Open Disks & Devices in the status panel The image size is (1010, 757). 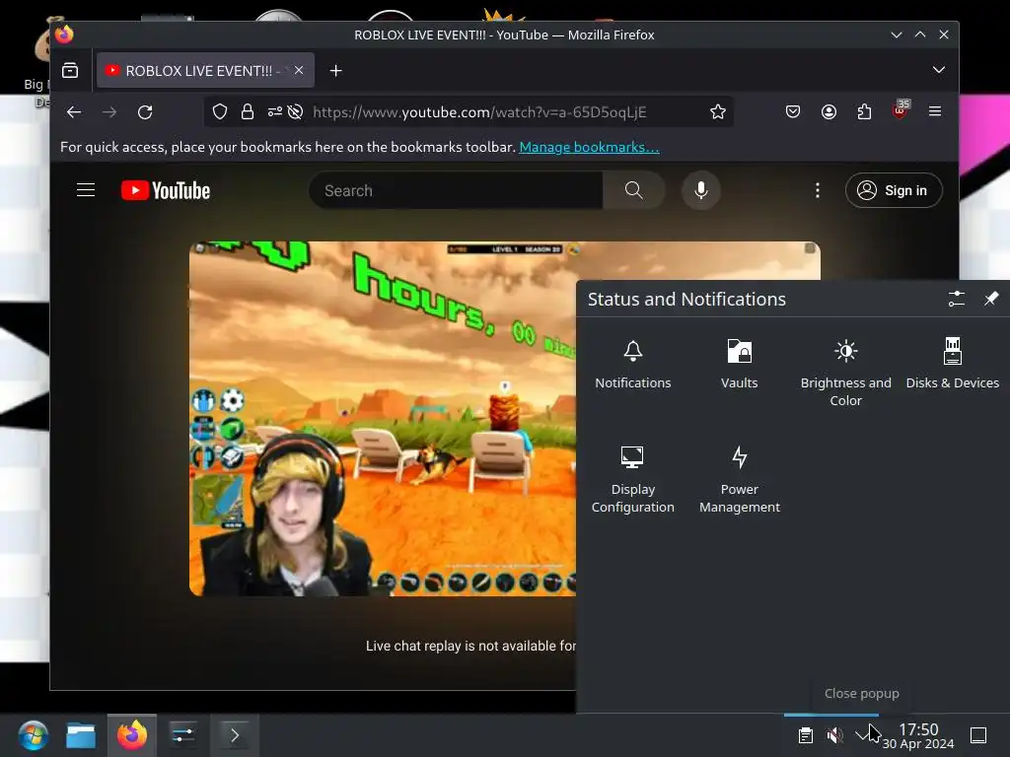point(952,365)
